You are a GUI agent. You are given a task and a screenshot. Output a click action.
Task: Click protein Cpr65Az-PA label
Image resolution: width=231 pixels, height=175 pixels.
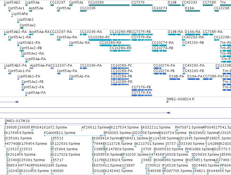coord(80,76)
